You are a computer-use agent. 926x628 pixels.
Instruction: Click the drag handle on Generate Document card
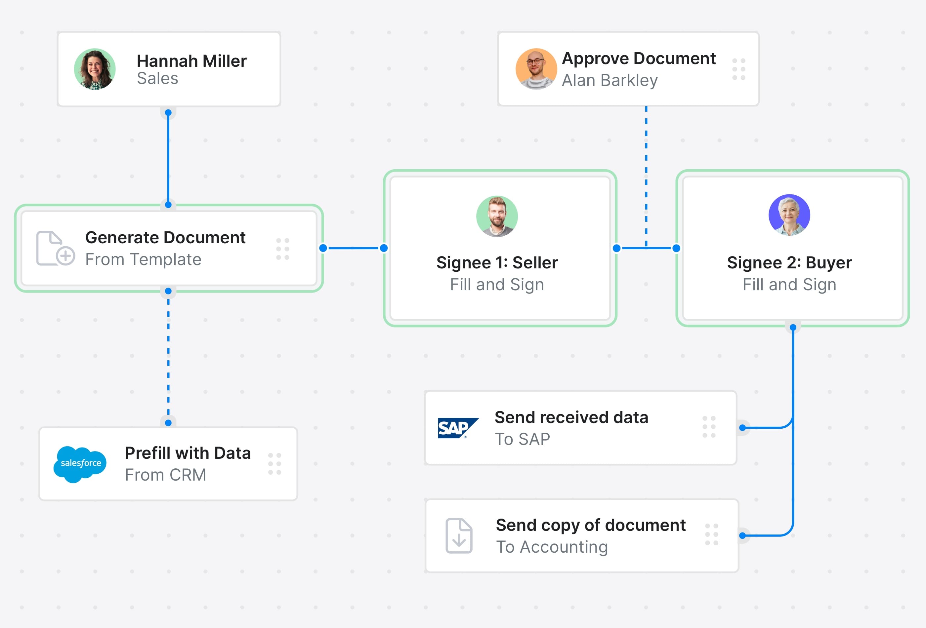click(x=282, y=248)
